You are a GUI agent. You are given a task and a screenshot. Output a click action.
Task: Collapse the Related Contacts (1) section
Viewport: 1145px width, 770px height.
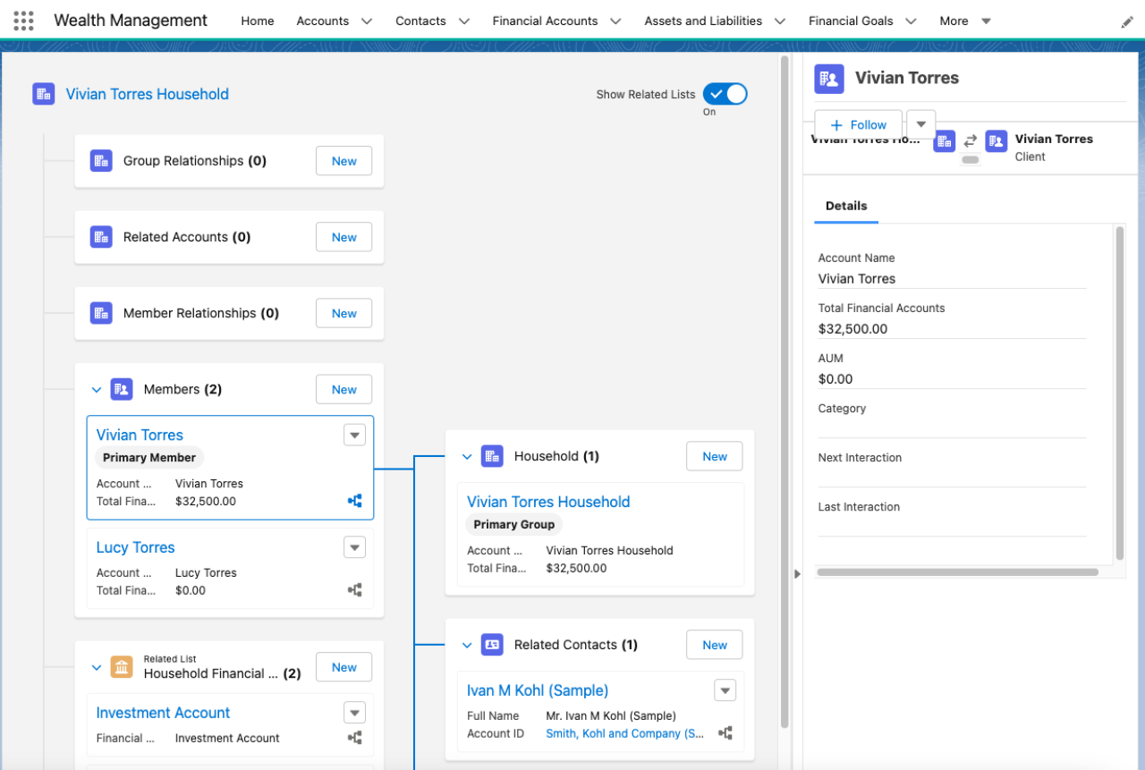point(466,646)
